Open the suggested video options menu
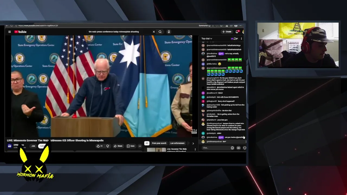Screen dimensions: 347x195 pos(195,149)
